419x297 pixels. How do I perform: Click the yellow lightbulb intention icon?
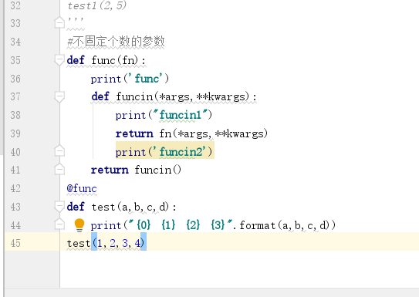pos(79,225)
